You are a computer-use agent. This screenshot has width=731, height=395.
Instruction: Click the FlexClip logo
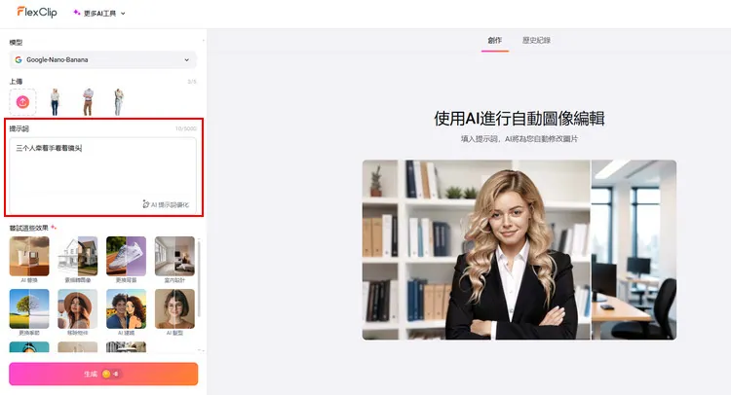tap(39, 13)
